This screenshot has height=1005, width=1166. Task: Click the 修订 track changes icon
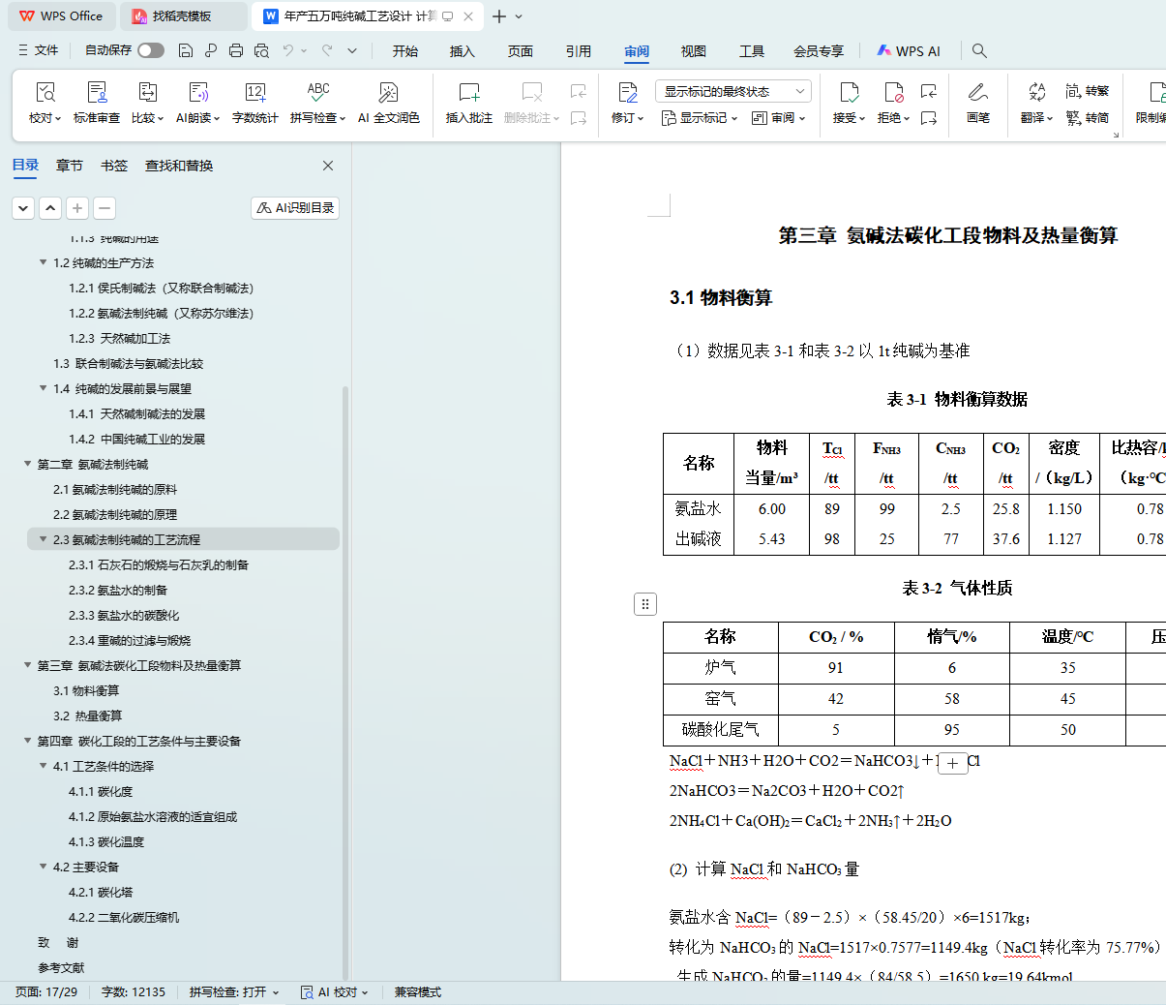[627, 93]
